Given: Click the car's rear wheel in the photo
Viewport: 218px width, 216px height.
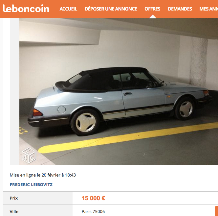Looking at the screenshot, I should [85, 122].
